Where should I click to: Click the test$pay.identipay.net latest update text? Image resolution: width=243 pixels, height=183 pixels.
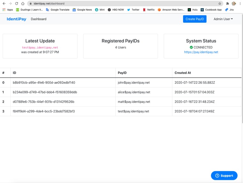[40, 48]
